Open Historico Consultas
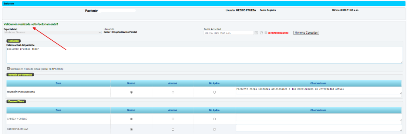407x134 pixels. pyautogui.click(x=306, y=33)
